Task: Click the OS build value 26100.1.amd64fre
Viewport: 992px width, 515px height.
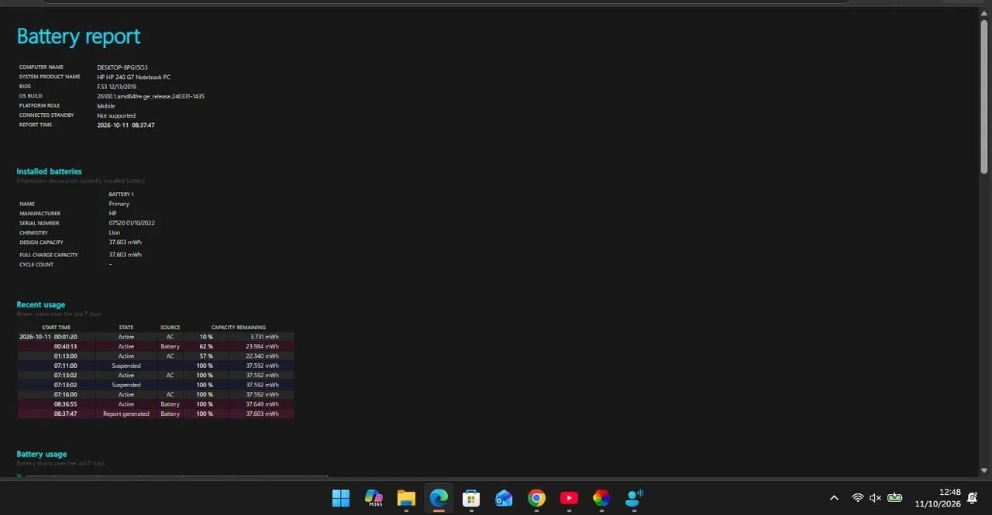Action: 150,96
